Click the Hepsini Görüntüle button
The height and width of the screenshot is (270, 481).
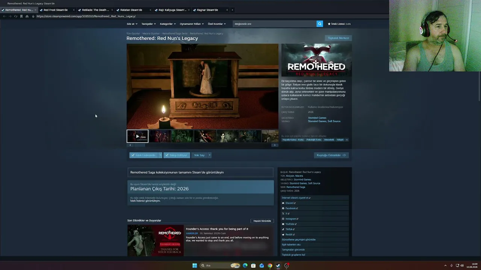262,221
